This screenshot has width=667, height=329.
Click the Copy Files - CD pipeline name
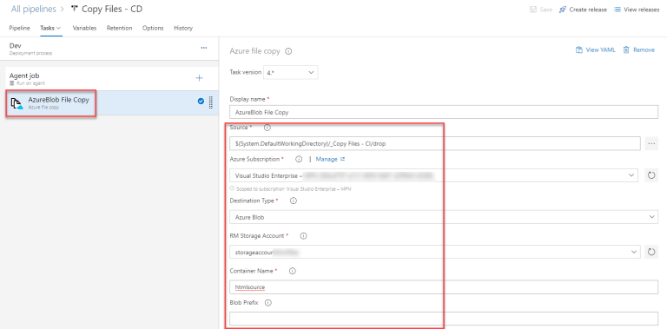[112, 9]
